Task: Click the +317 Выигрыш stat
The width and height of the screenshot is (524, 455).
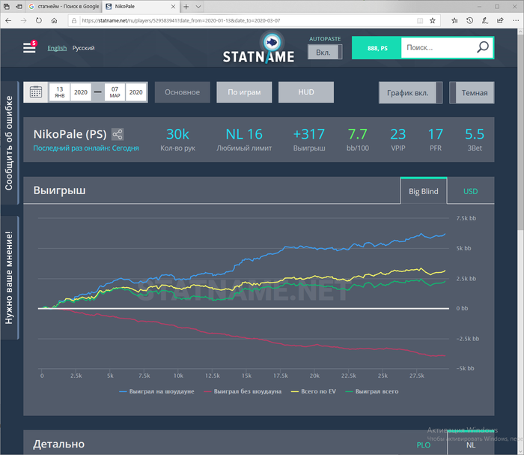Action: [x=309, y=139]
